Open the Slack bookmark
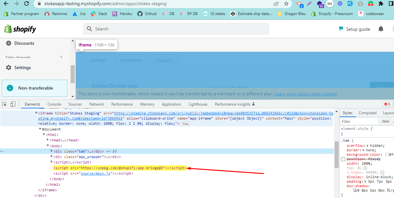The height and width of the screenshot is (198, 394). coord(99,14)
